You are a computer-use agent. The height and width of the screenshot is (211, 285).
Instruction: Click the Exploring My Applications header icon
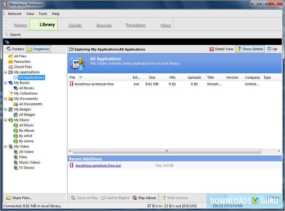[x=71, y=49]
